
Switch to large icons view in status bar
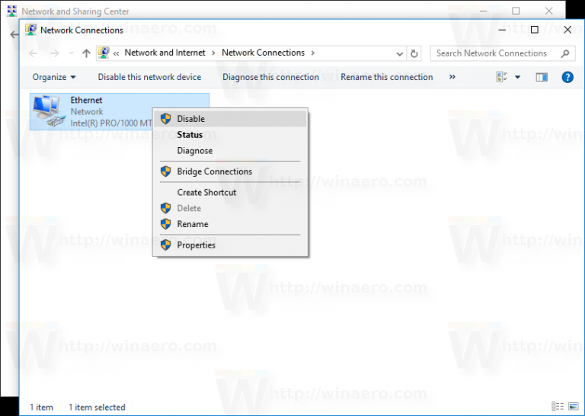[x=574, y=406]
